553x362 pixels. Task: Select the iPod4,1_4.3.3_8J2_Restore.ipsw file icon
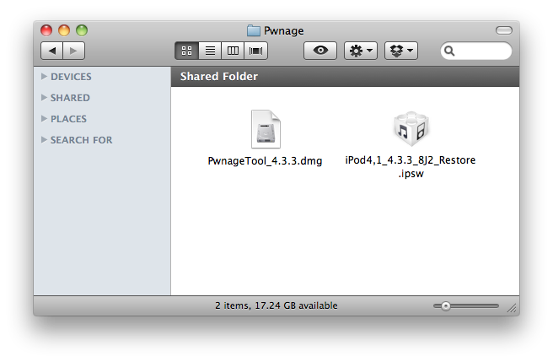click(411, 129)
